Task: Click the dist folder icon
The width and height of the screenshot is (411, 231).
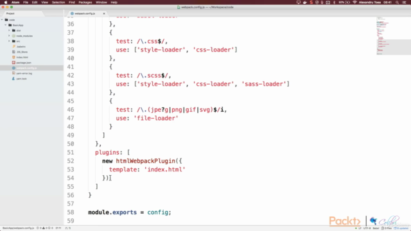Action: click(x=13, y=30)
